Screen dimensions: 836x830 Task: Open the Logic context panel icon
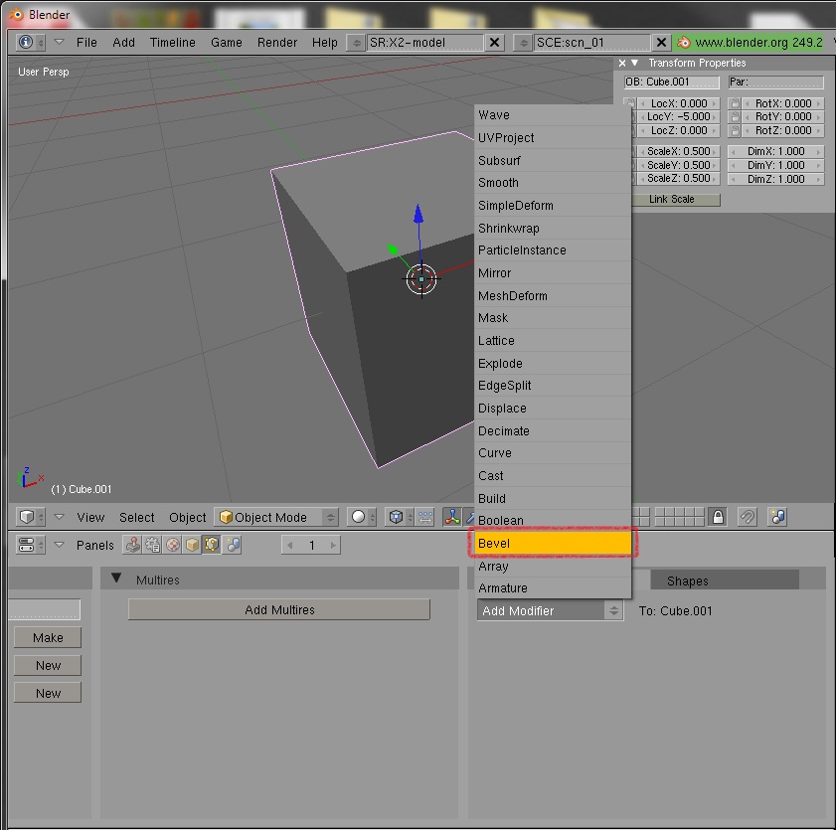132,545
